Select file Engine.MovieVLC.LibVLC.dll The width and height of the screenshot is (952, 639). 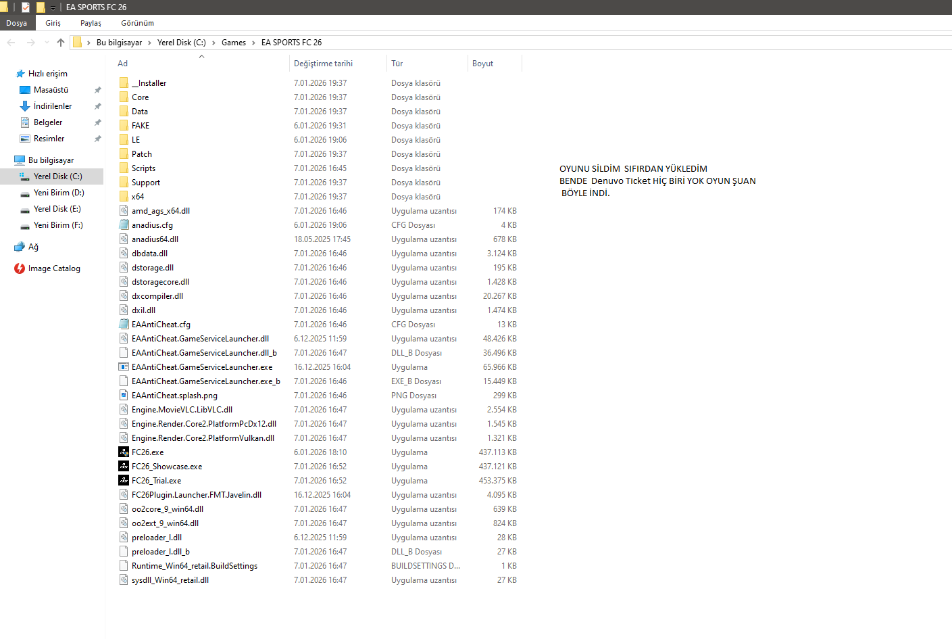pos(182,410)
